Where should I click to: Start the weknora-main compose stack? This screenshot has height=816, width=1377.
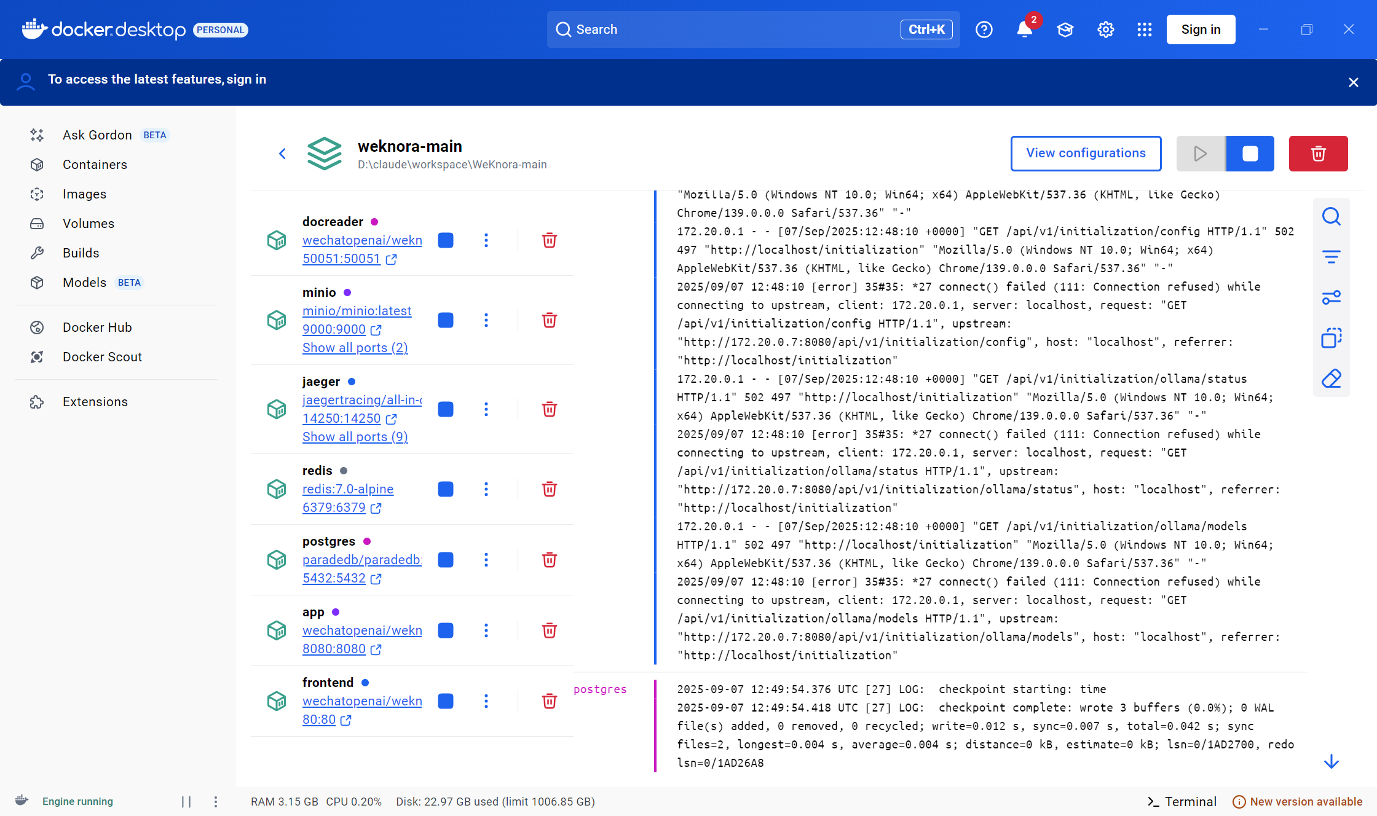click(x=1201, y=154)
